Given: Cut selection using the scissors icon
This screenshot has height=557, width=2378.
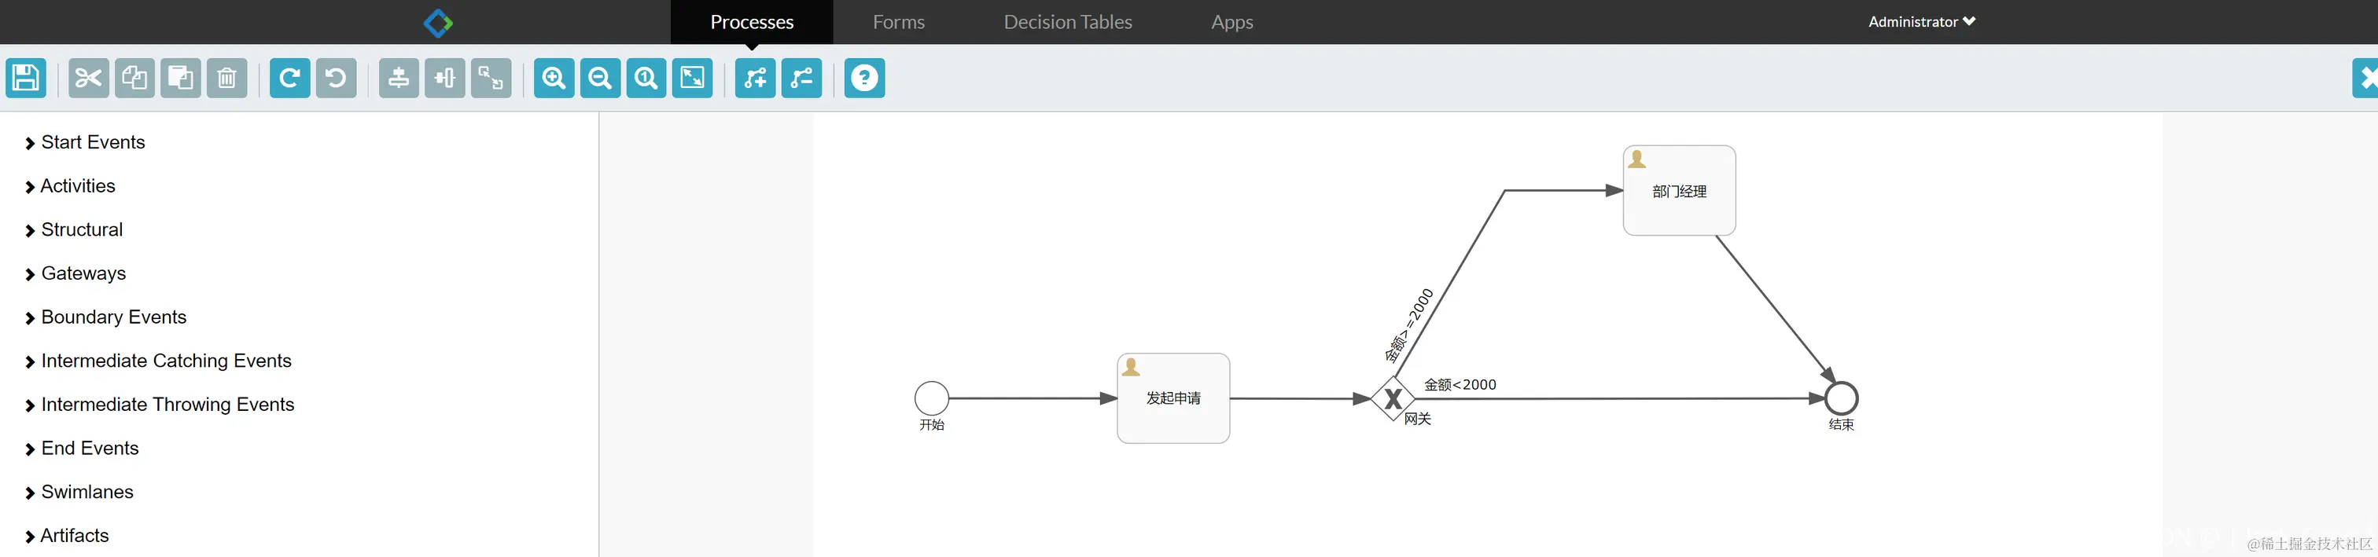Looking at the screenshot, I should point(89,79).
